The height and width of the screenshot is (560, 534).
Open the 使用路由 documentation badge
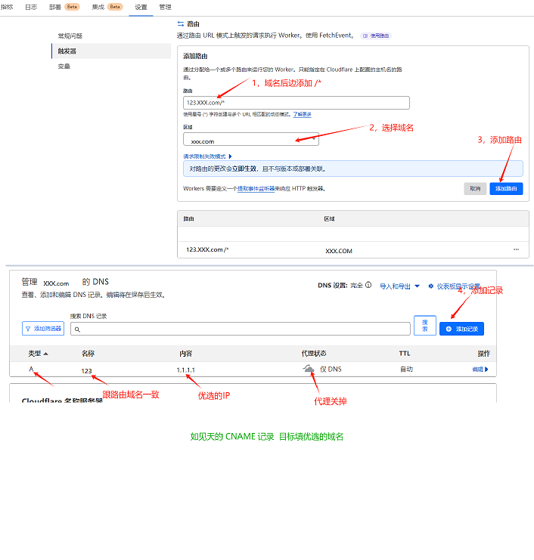(x=376, y=36)
